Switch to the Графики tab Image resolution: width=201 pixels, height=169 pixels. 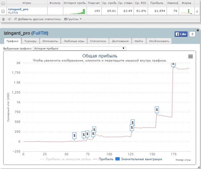coord(12,41)
